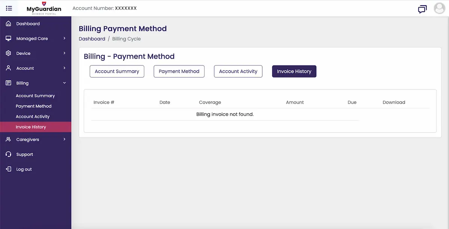Select the Device gear icon
Screen dimensions: 449x229
click(x=8, y=53)
